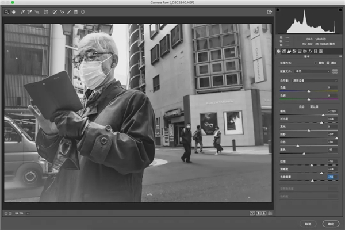
Task: Select the Crop tool
Action: coord(46,11)
